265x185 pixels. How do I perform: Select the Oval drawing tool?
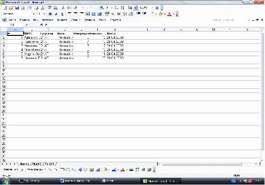coord(68,169)
